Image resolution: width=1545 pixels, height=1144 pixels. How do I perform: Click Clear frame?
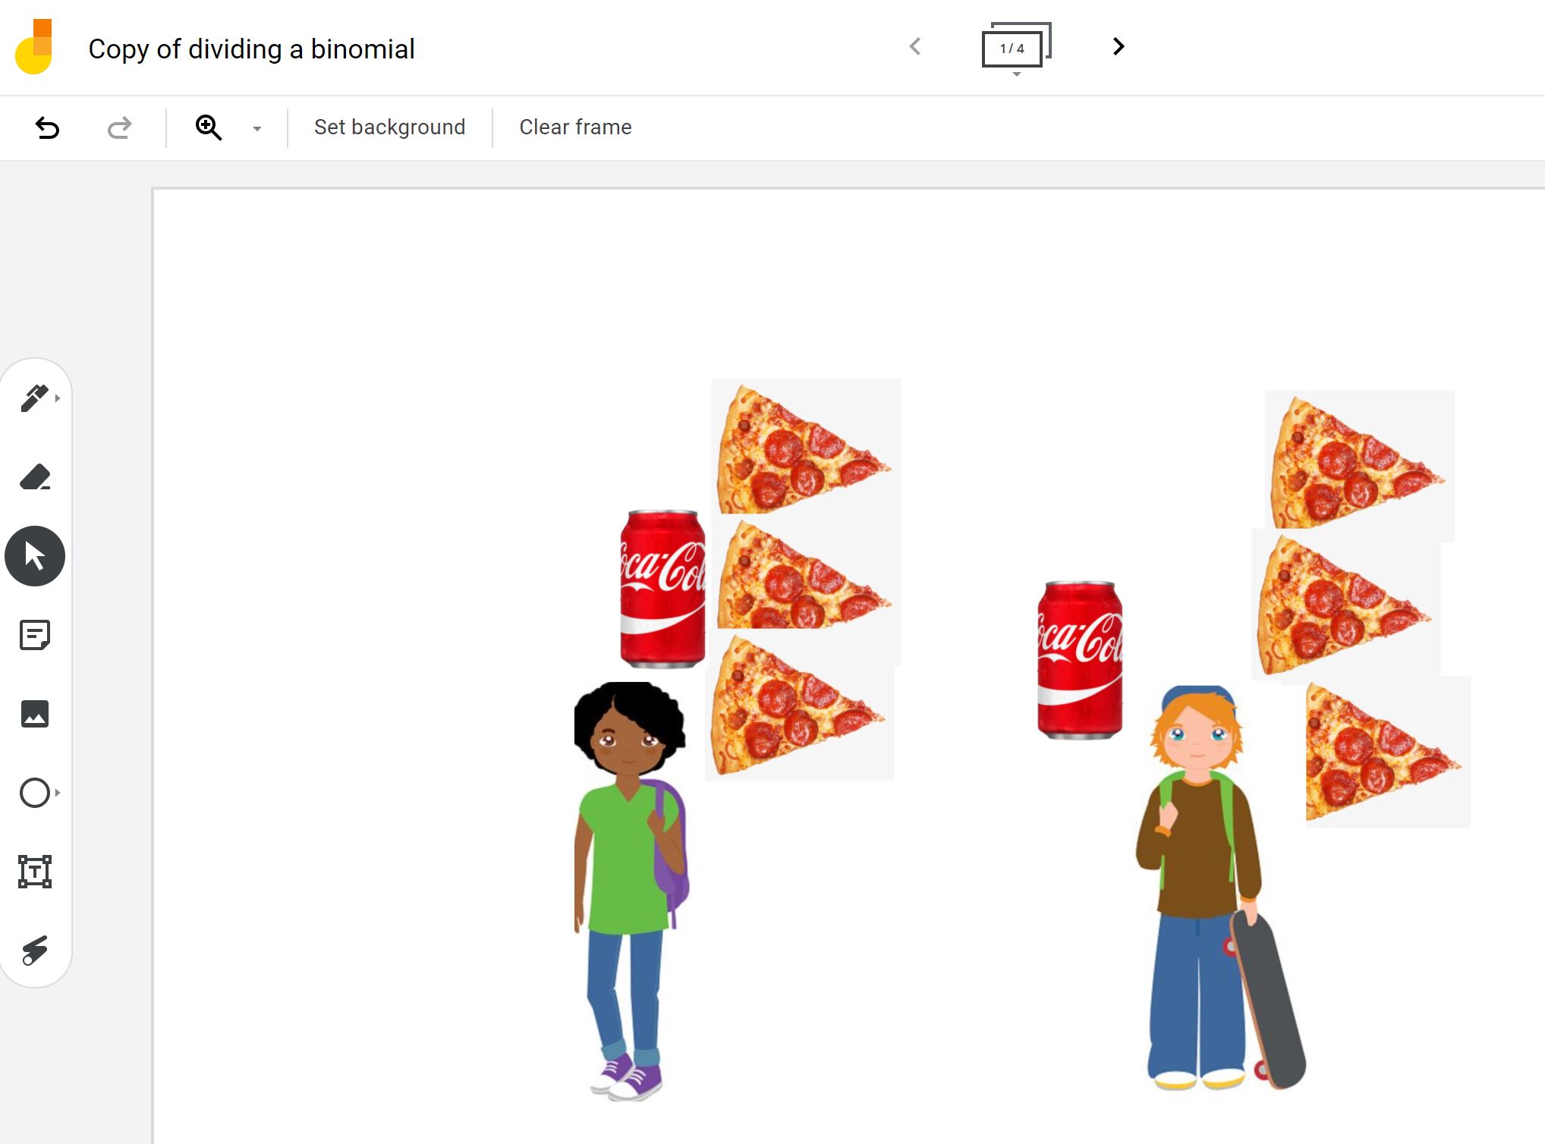click(575, 127)
